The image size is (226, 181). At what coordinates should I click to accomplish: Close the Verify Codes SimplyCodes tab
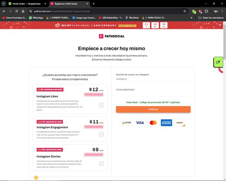tap(45, 4)
